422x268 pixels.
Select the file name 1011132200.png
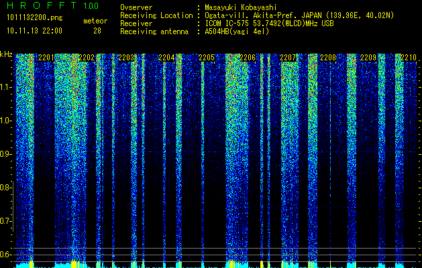[x=35, y=18]
